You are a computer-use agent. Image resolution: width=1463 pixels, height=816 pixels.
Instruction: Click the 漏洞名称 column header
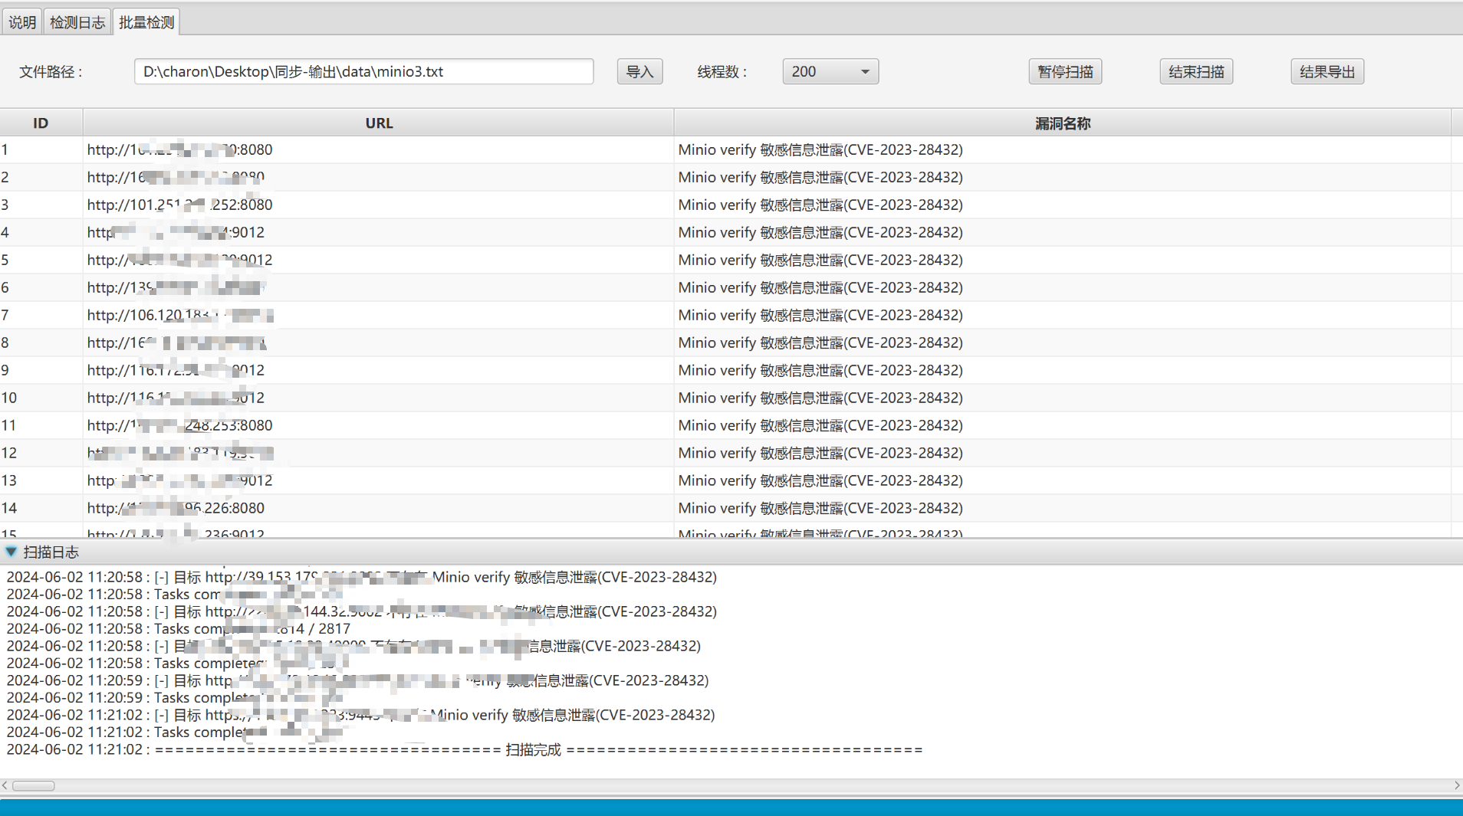(1063, 123)
